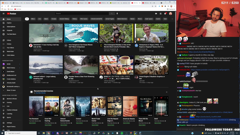240x135 pixels.
Task: Open Explore in the sidebar
Action: click(x=11, y=23)
